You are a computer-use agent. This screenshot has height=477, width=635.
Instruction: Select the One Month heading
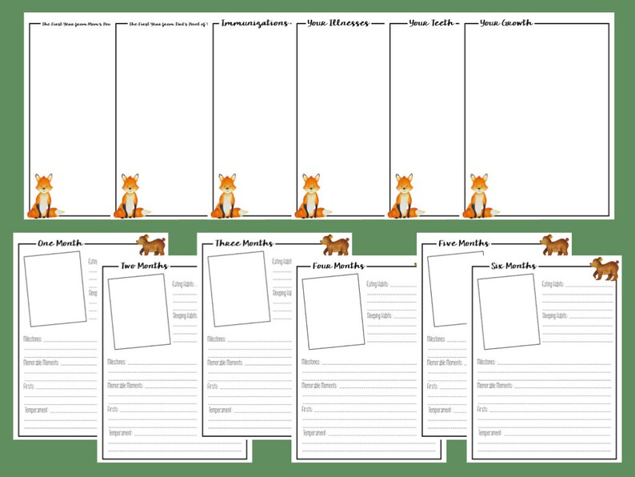click(60, 243)
